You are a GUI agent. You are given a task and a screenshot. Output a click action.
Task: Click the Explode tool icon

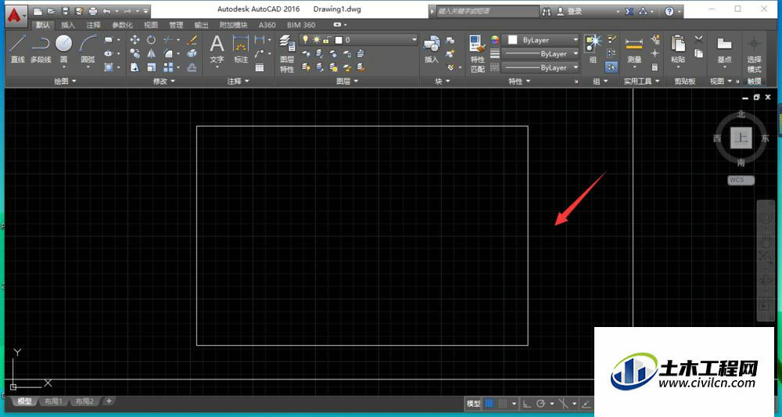click(192, 53)
